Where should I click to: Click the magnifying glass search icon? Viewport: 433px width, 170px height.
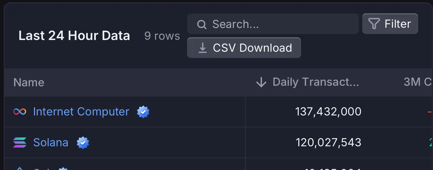click(202, 24)
